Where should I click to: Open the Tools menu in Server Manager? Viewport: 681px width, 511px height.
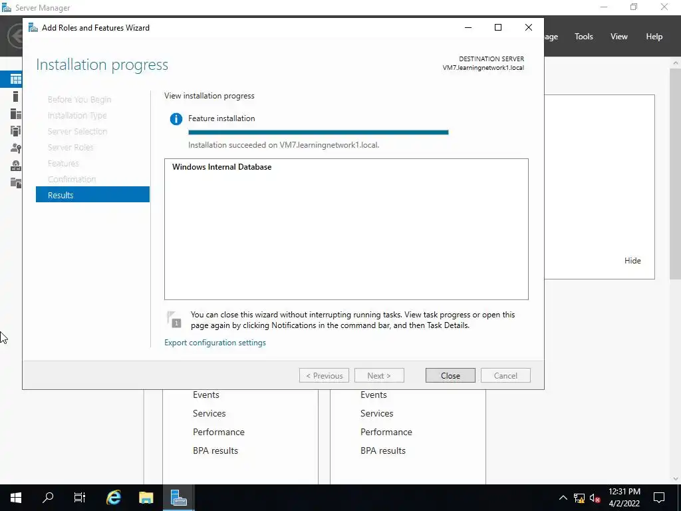tap(584, 37)
